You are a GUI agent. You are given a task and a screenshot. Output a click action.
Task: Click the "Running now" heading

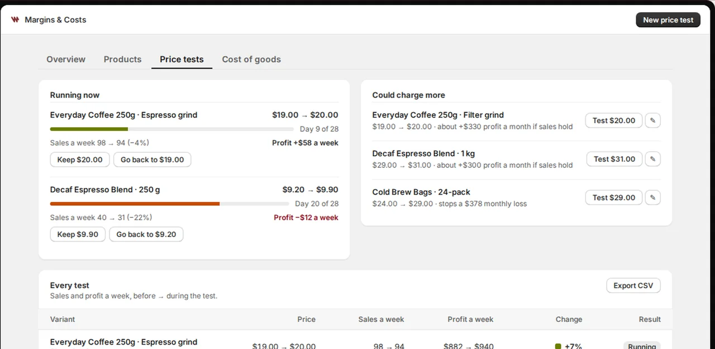(75, 95)
